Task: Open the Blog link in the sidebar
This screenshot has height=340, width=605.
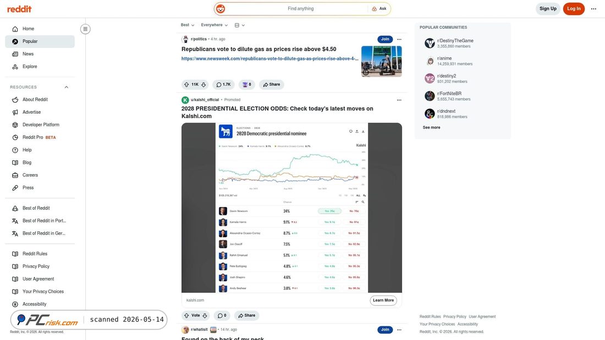Action: 40,163
